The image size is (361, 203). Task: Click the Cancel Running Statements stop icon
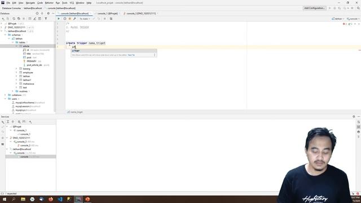tap(105, 19)
